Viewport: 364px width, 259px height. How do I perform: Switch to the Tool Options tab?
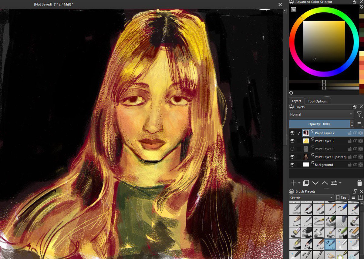coord(318,101)
